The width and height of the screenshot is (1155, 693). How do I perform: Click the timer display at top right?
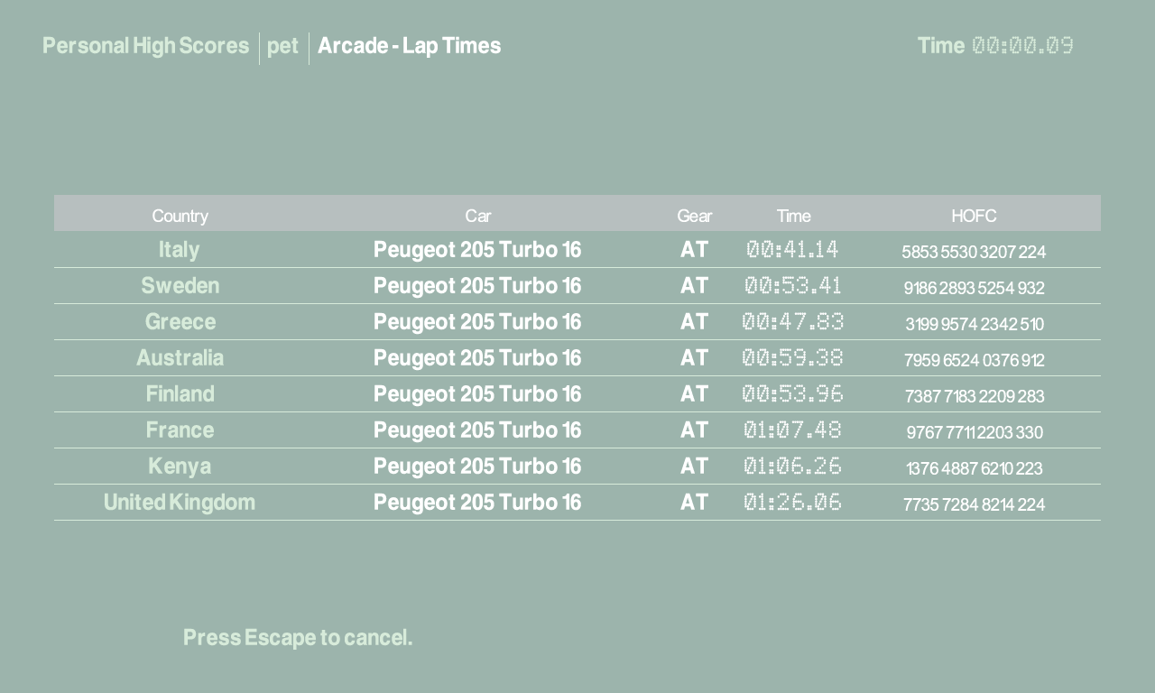pos(1021,46)
